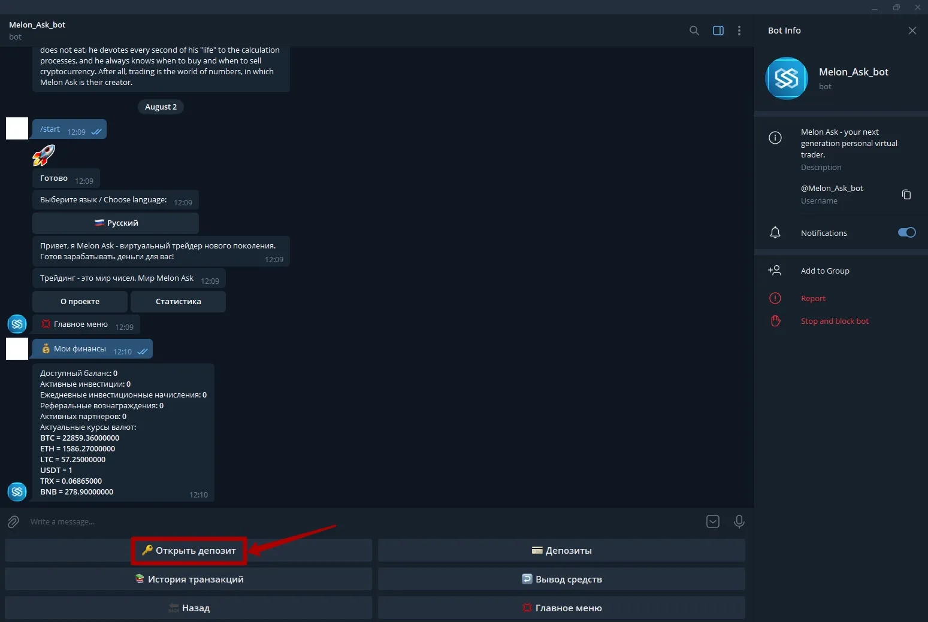Select Add to Group
The width and height of the screenshot is (928, 622).
click(x=825, y=271)
